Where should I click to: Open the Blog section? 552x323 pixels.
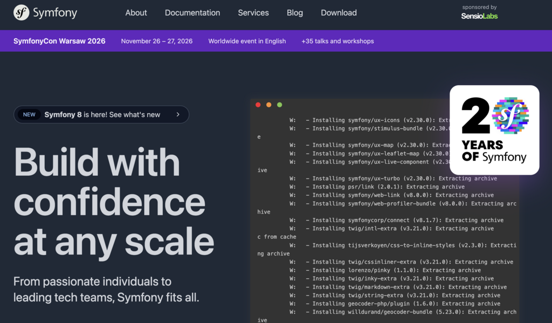coord(295,12)
